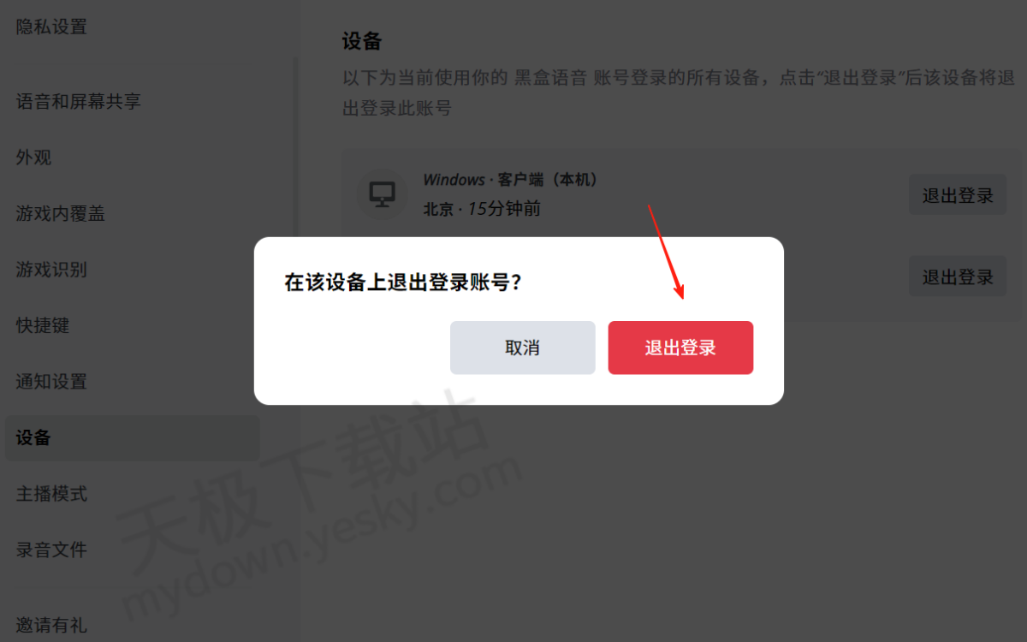Click 退出登录 beside Windows 客户端 device

(x=958, y=195)
